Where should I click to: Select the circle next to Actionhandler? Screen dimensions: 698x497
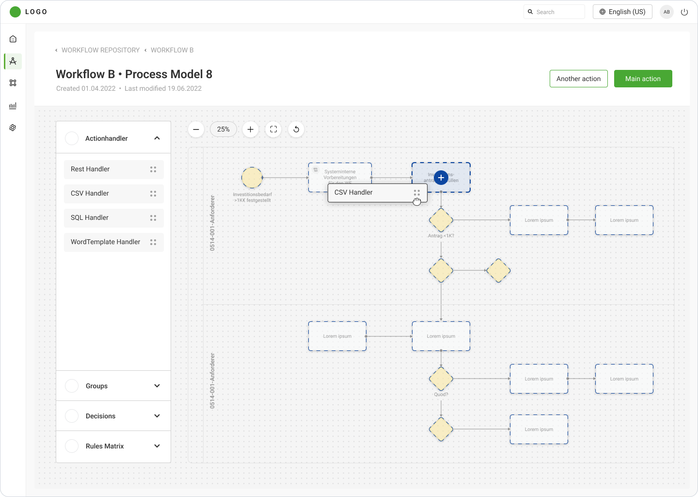point(72,138)
